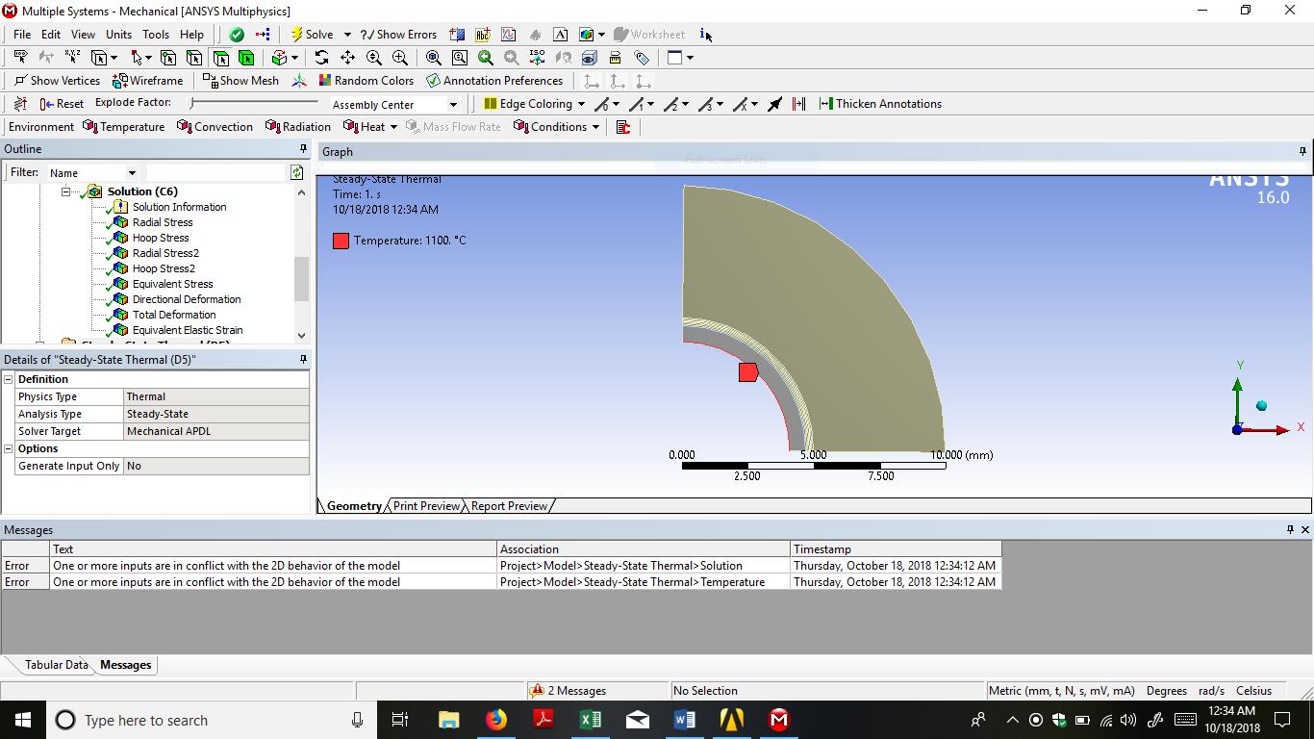Click the Show Errors button
This screenshot has height=739, width=1314.
[398, 35]
